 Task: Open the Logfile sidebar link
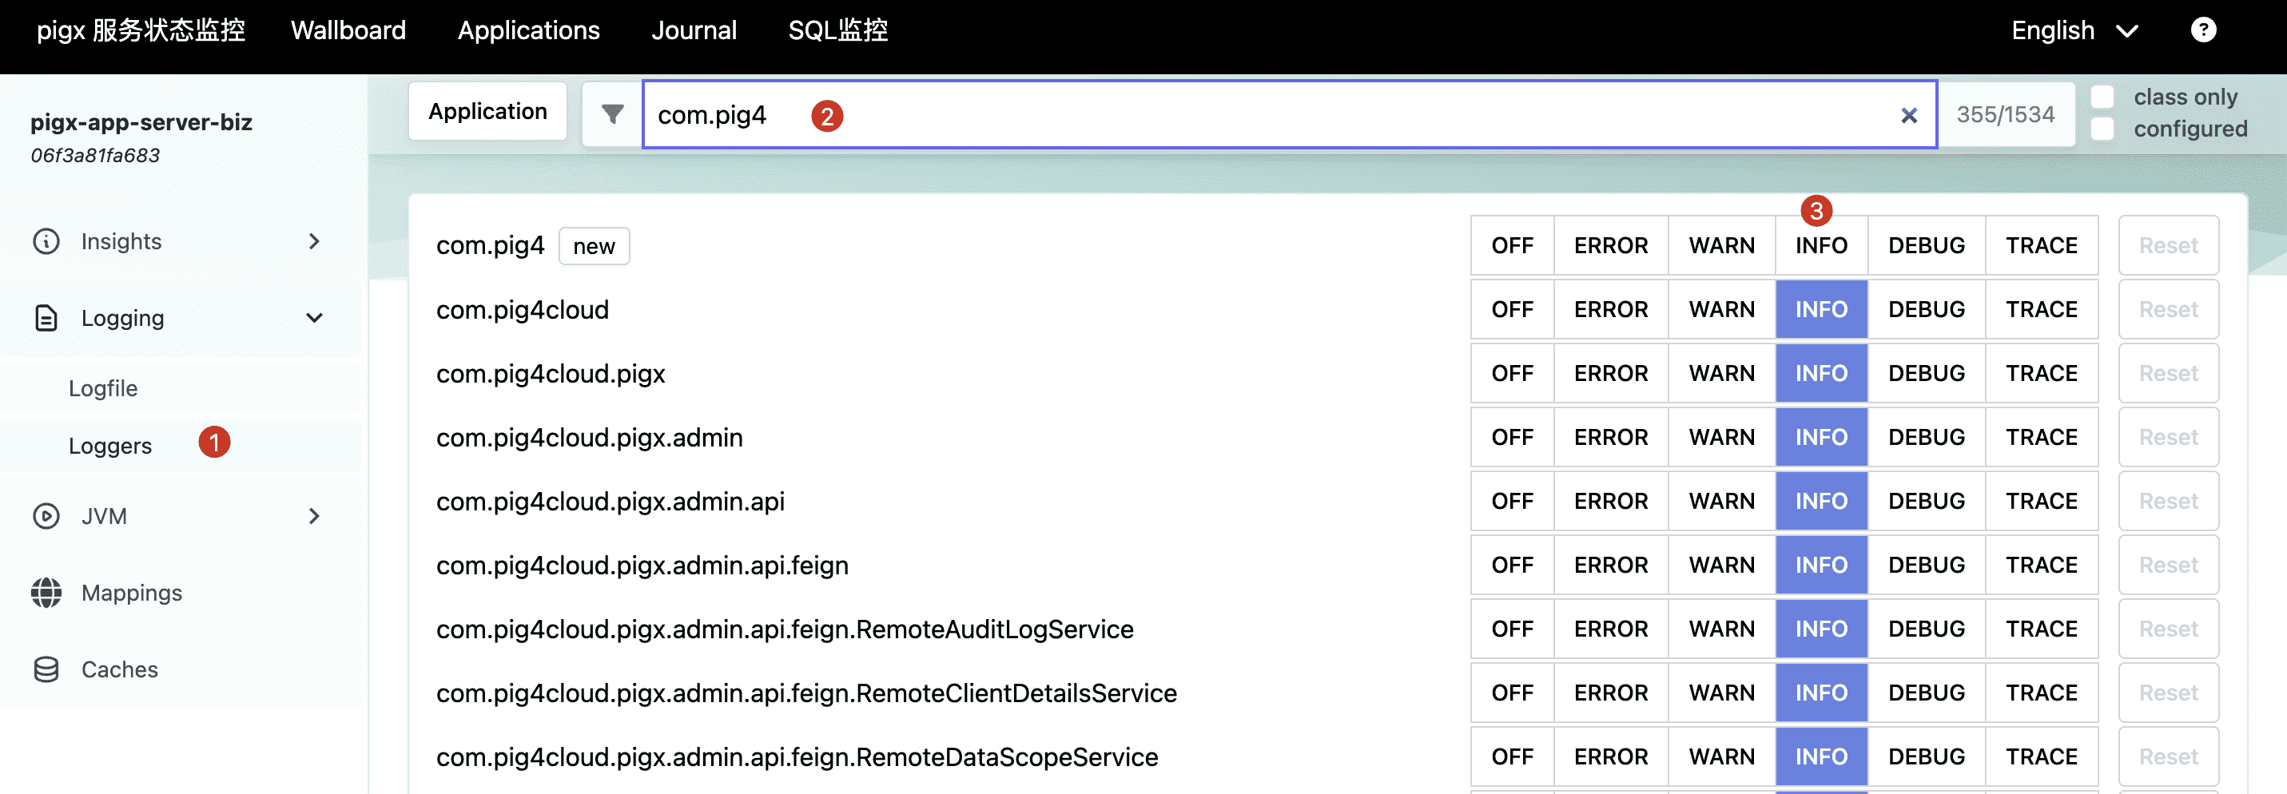(103, 388)
